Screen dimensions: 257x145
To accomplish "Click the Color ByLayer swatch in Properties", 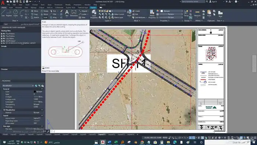I will (35, 92).
